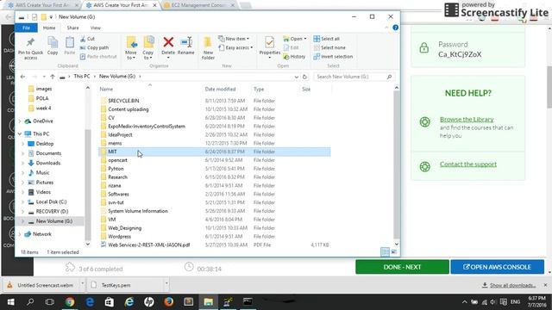Open Microsoft Edge from taskbar
552x310 pixels.
click(x=90, y=302)
